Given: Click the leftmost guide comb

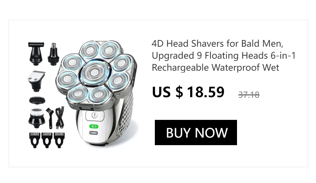Looking at the screenshot, I should 35,140.
